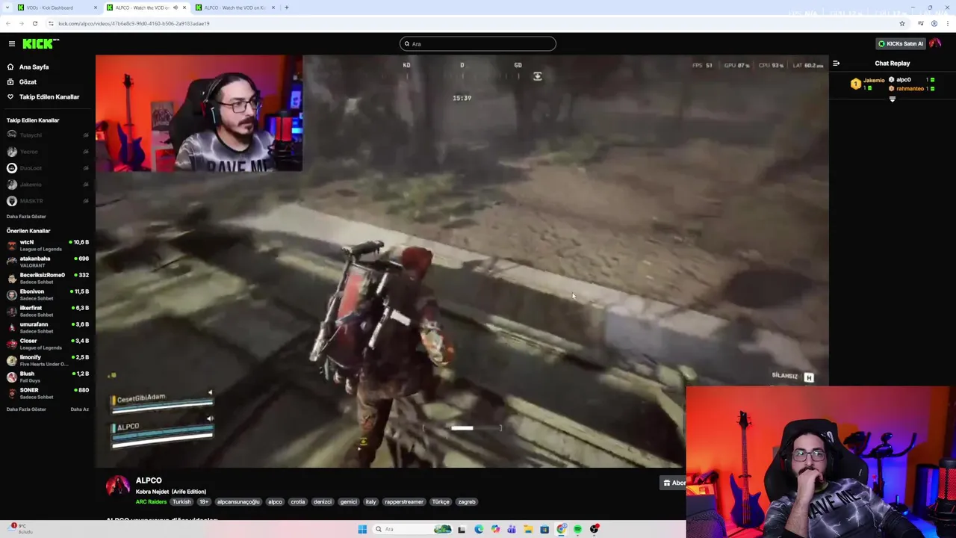Expand followed channels with Daha Fazla Göster
Viewport: 956px width, 538px height.
point(26,217)
